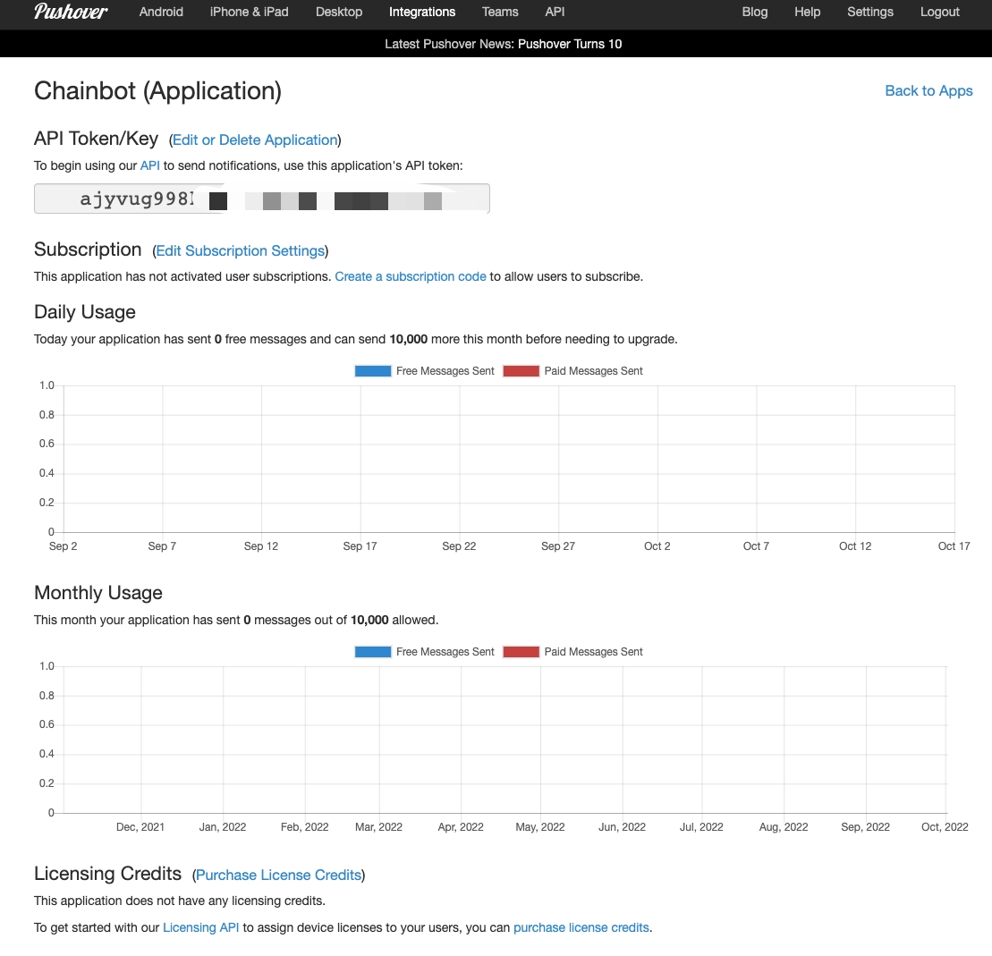992x956 pixels.
Task: Click Logout in the header
Action: click(940, 12)
